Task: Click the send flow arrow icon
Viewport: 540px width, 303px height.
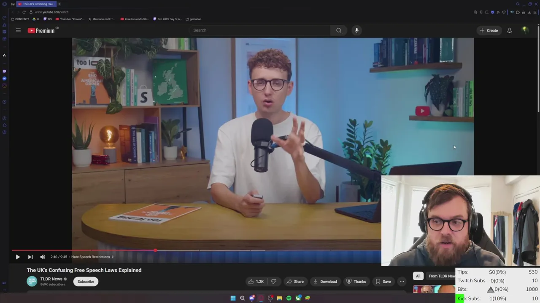Action: coord(498,12)
